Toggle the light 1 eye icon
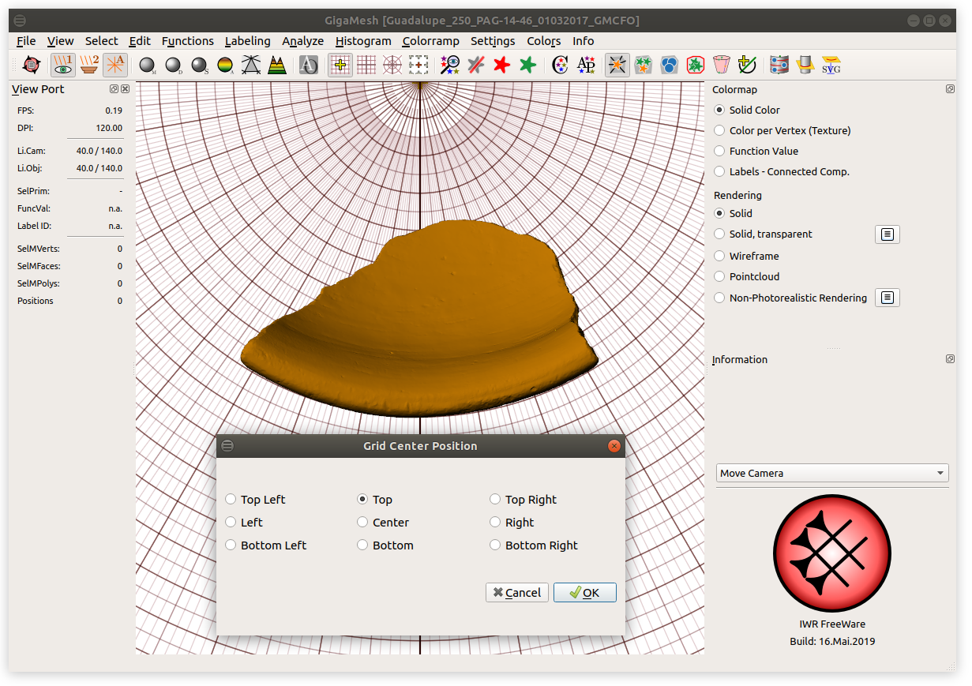 coord(63,65)
